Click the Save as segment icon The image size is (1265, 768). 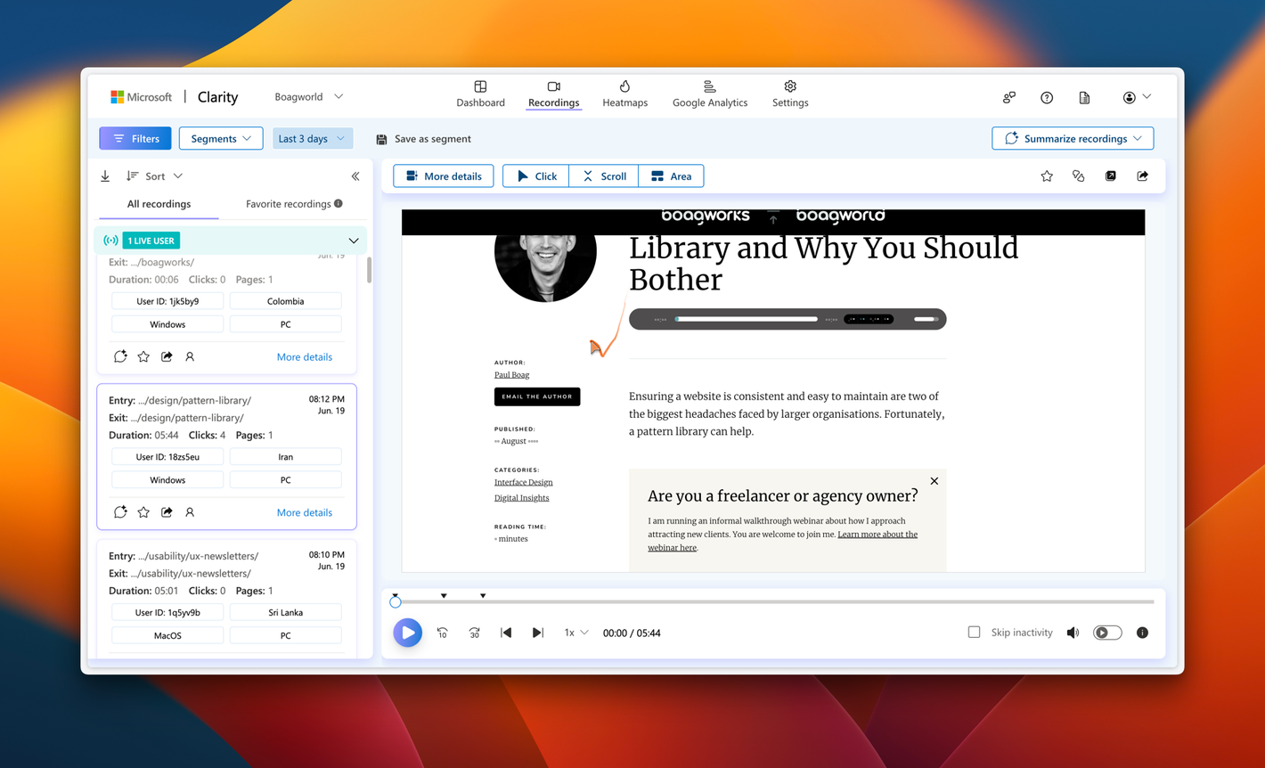point(382,139)
